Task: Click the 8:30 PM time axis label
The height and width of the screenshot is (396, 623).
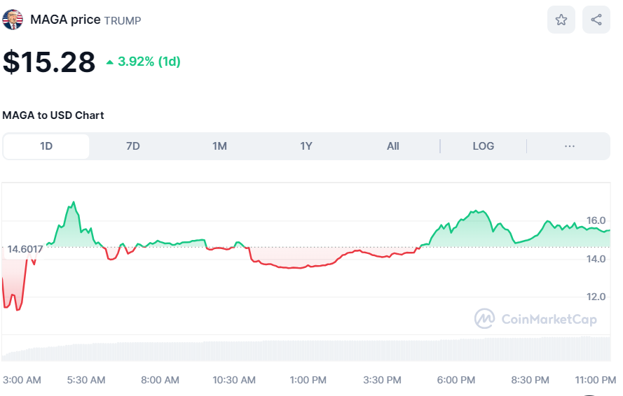Action: (x=530, y=380)
